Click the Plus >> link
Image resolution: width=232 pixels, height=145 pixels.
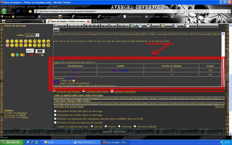(220, 106)
